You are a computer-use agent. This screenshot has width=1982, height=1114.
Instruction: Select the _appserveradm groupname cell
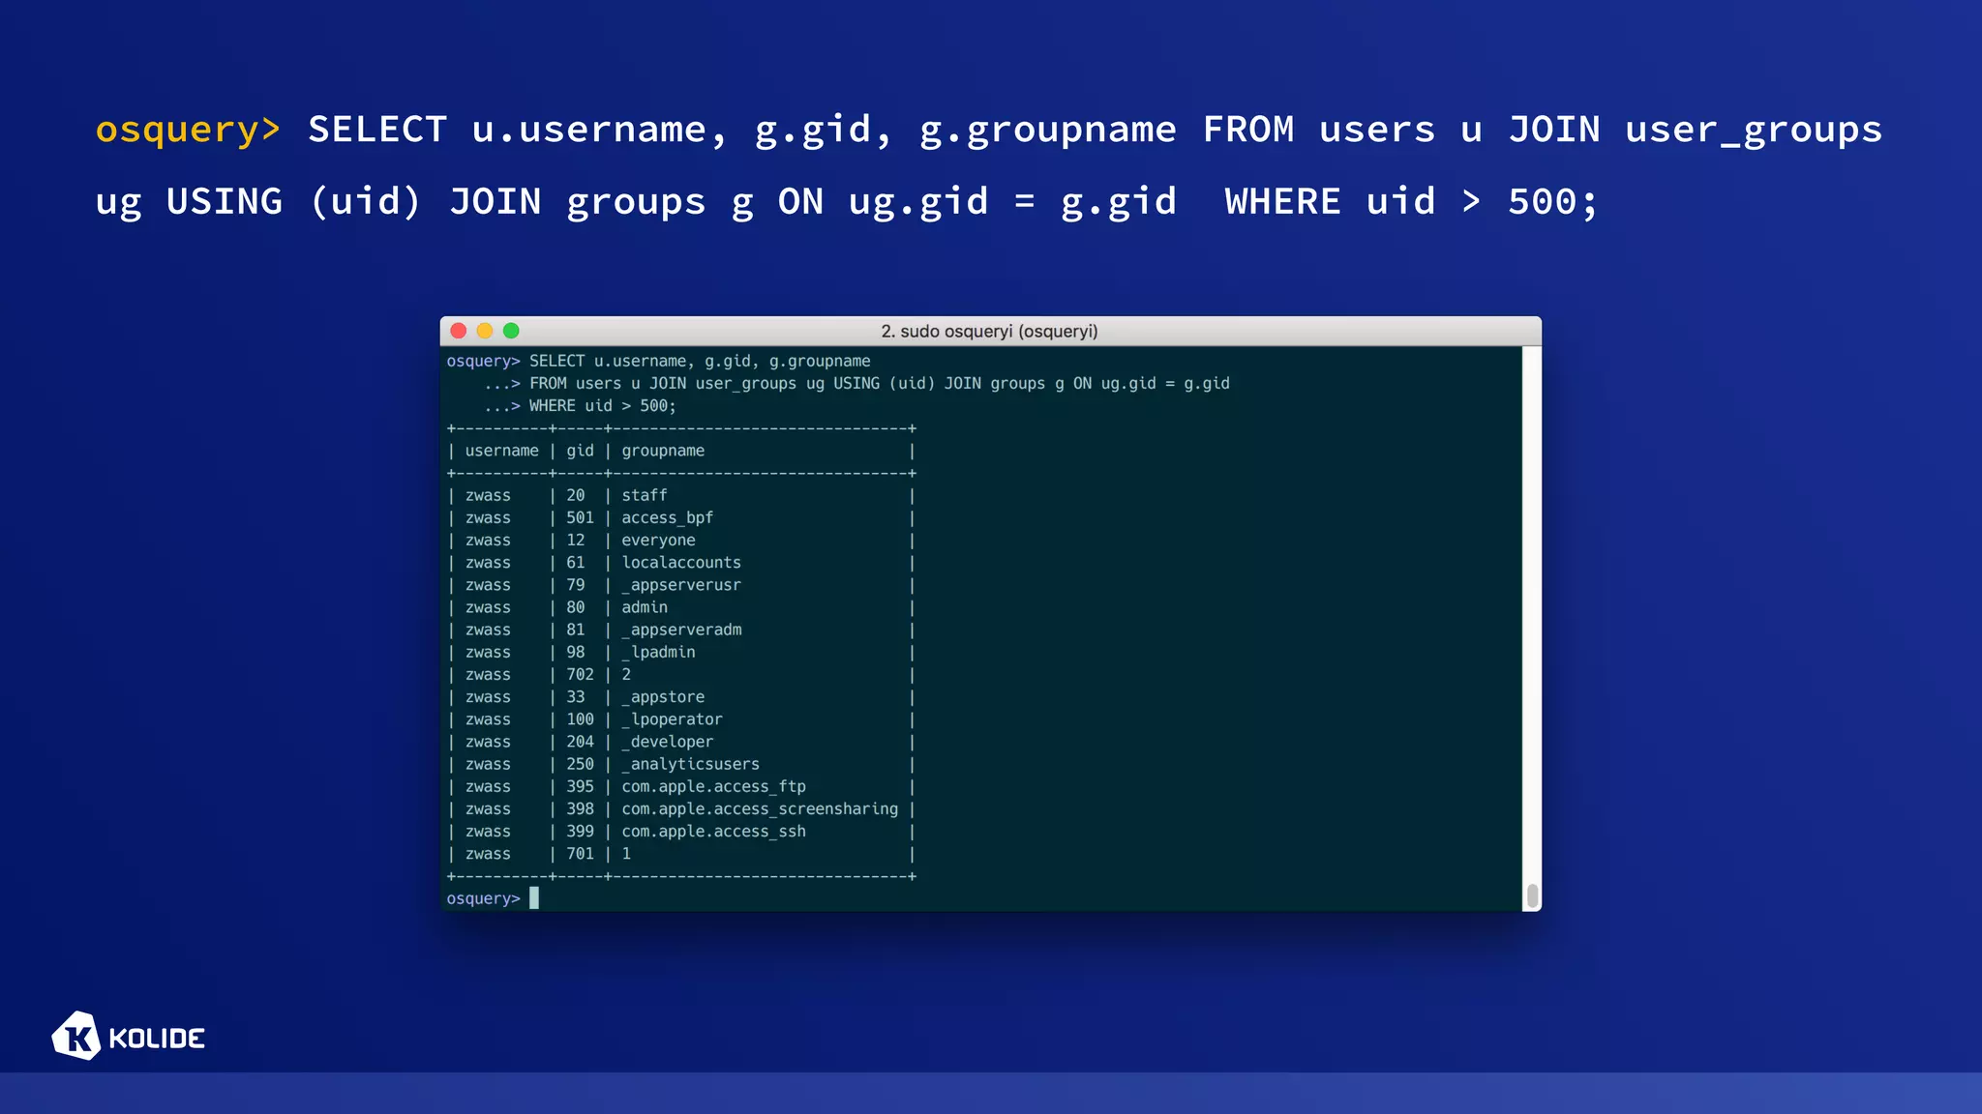[x=681, y=630]
